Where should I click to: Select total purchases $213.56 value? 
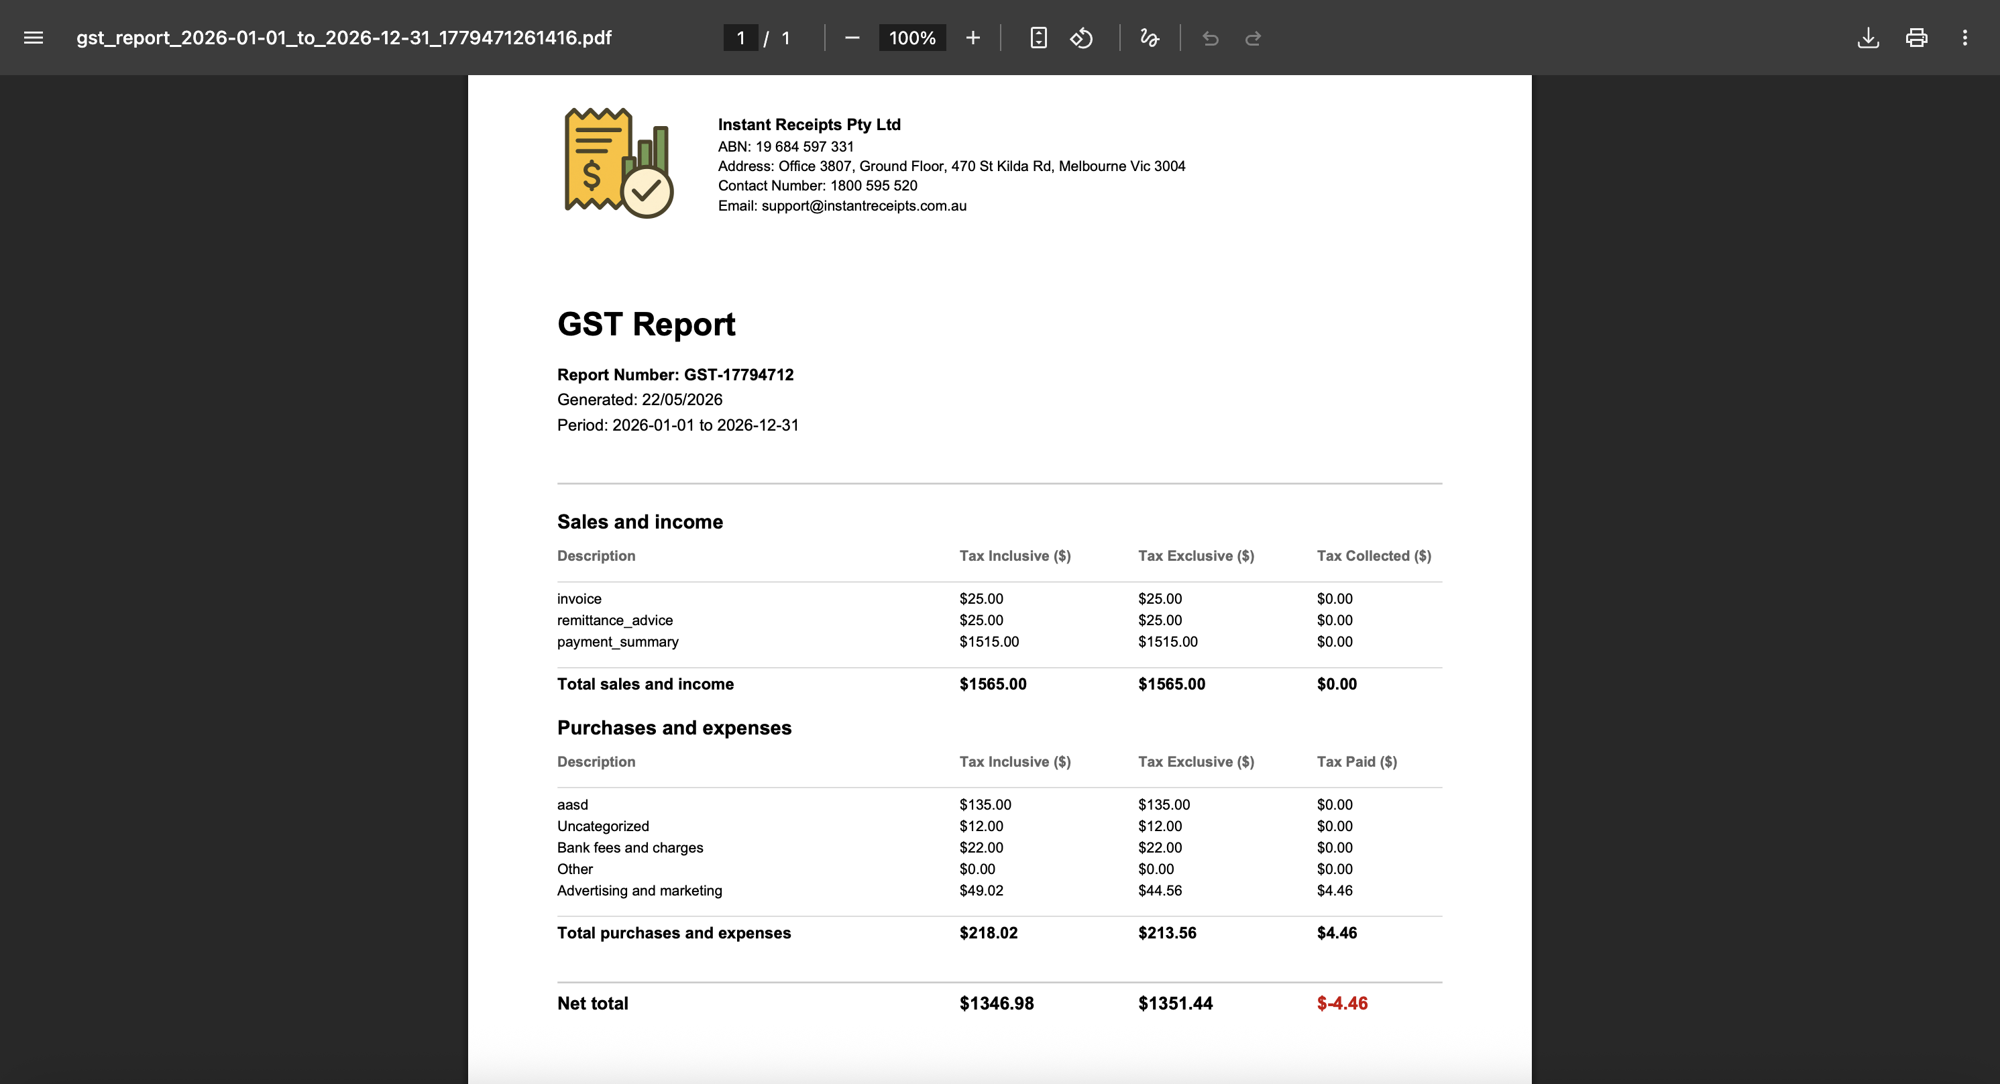(x=1167, y=932)
